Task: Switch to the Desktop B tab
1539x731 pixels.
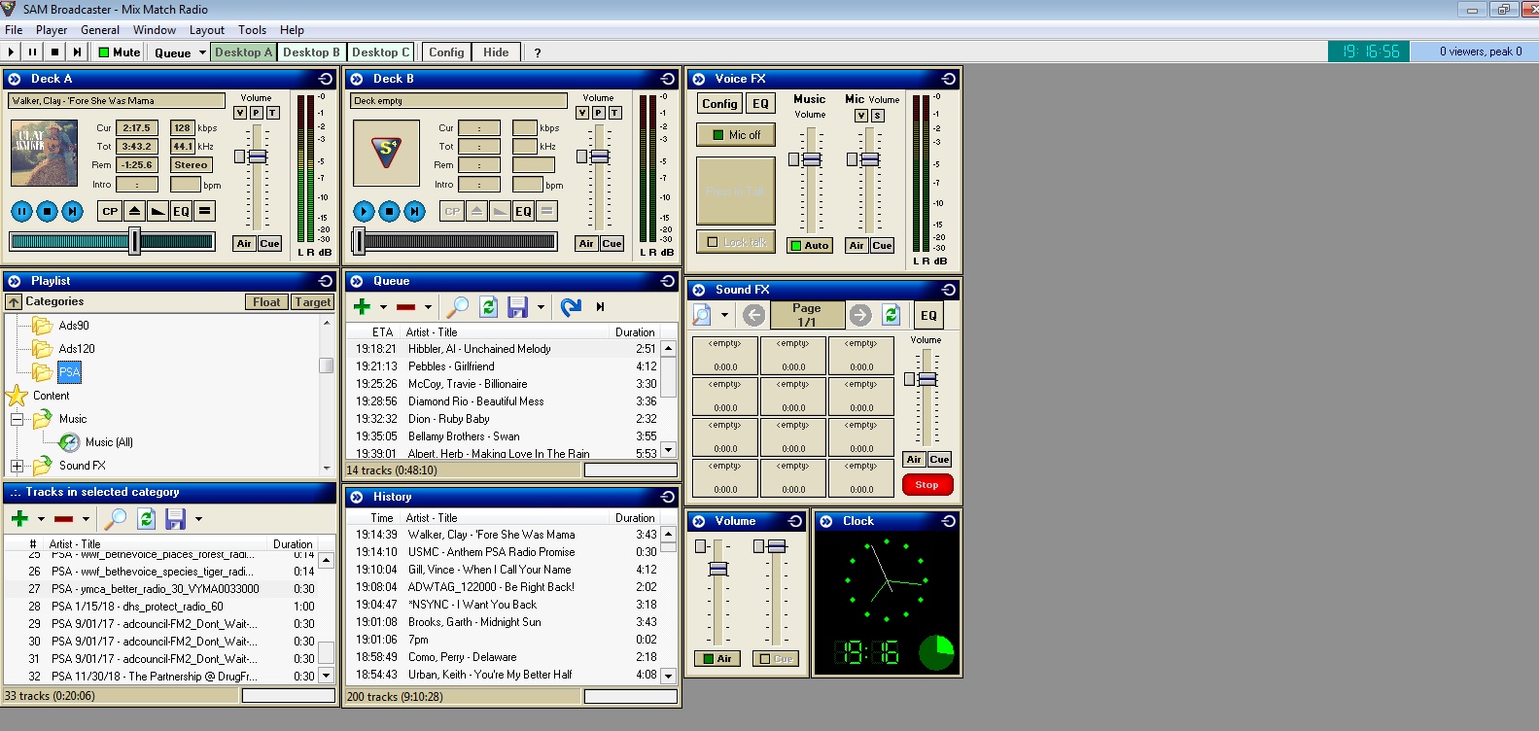Action: tap(311, 52)
